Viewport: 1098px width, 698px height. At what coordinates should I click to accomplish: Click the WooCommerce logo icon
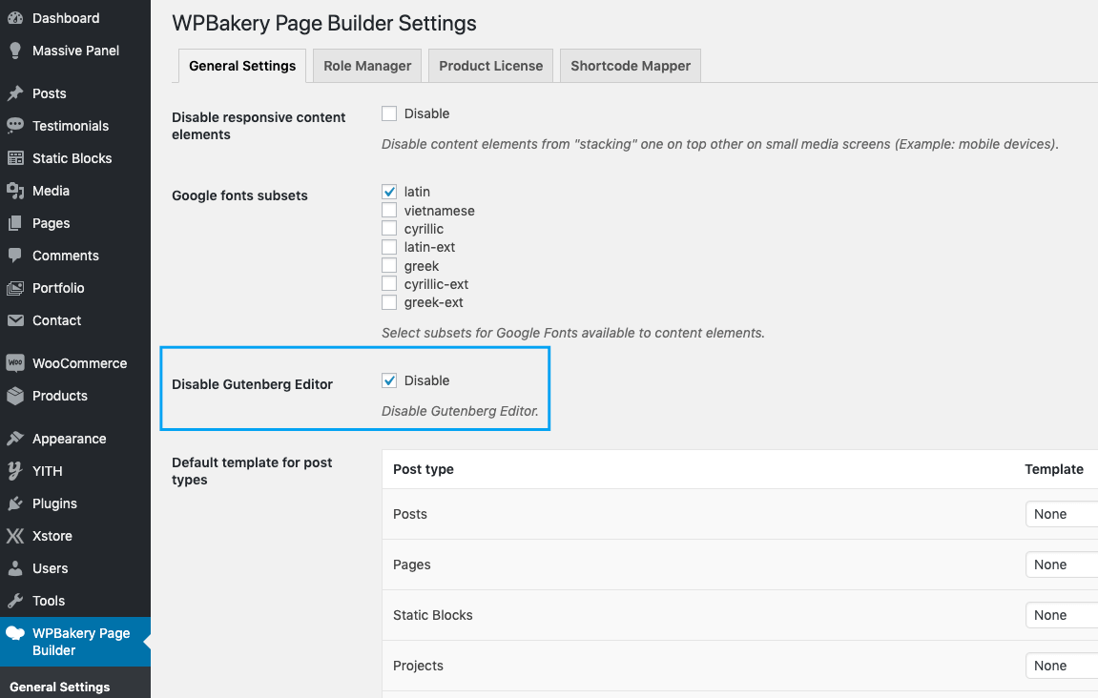[x=15, y=363]
